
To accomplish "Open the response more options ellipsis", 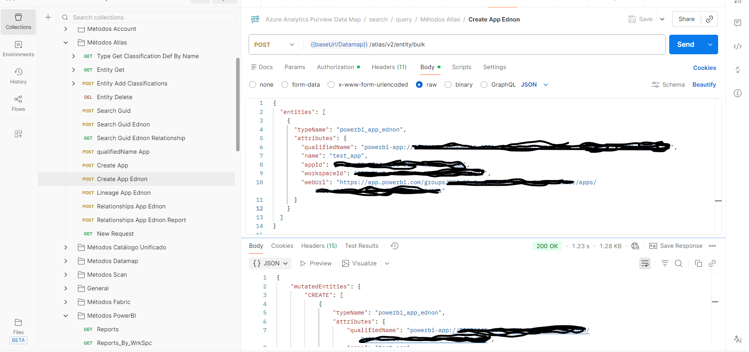I will click(x=712, y=246).
